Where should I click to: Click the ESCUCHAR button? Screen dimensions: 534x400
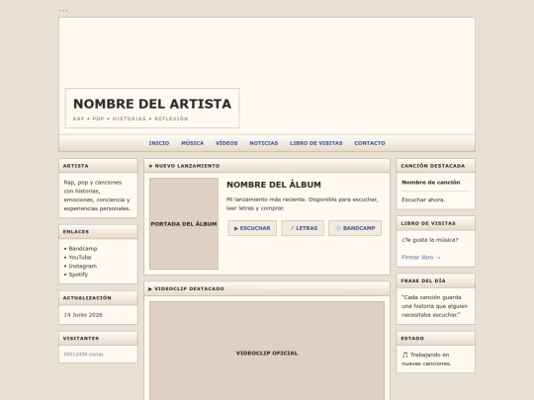(x=252, y=228)
